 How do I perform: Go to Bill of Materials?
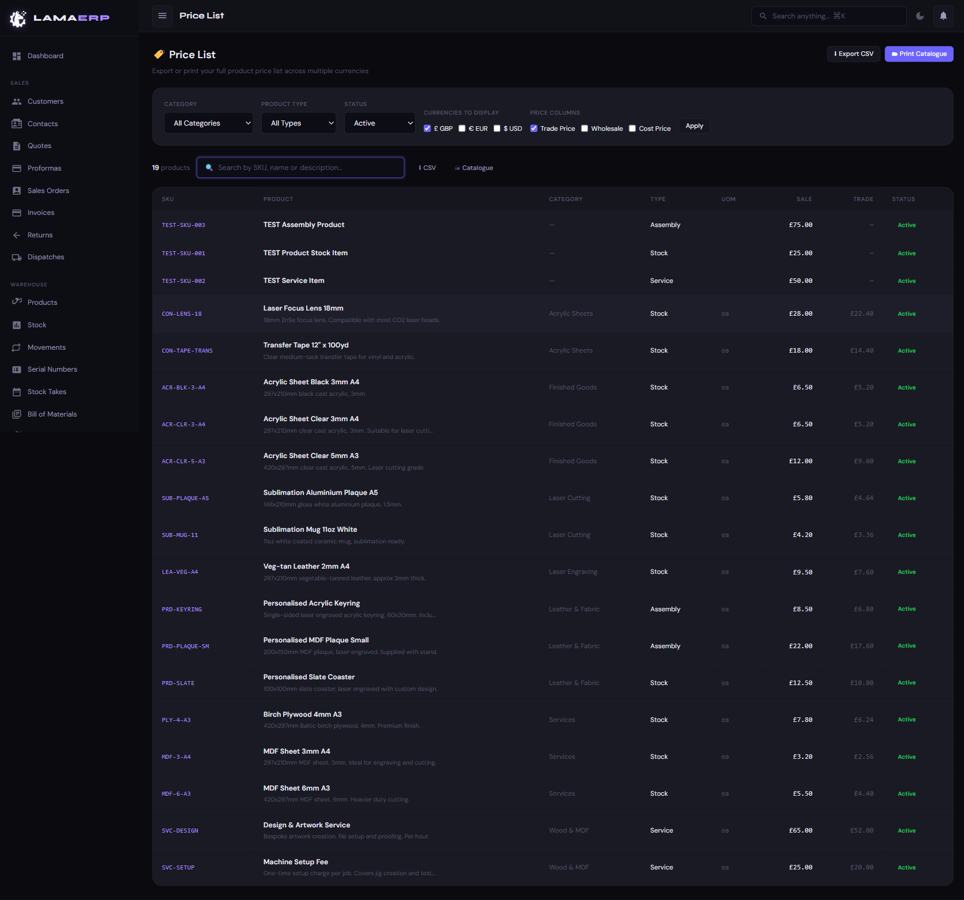point(52,414)
